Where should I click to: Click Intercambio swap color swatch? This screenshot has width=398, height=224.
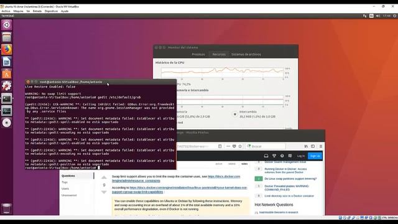click(x=235, y=114)
